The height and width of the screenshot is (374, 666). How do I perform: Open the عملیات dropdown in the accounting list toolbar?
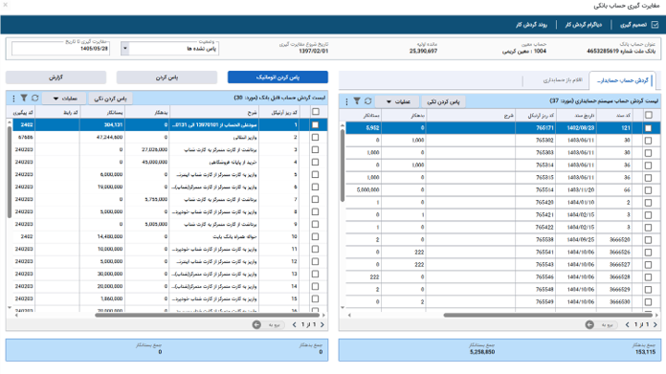(398, 101)
